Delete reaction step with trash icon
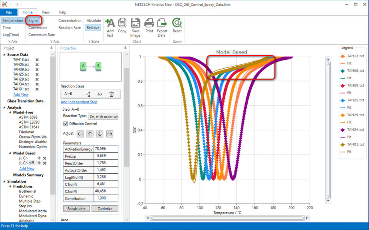This screenshot has width=369, height=230. point(111,94)
